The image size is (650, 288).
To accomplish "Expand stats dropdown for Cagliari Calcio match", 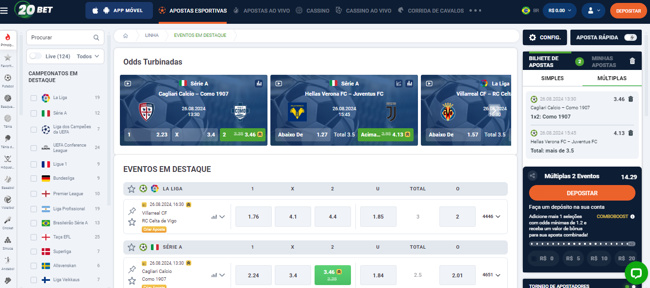I will point(218,275).
